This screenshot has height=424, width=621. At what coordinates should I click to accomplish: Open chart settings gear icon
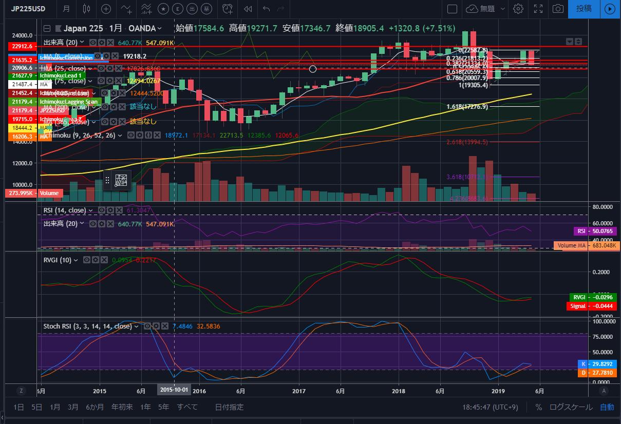pos(518,9)
